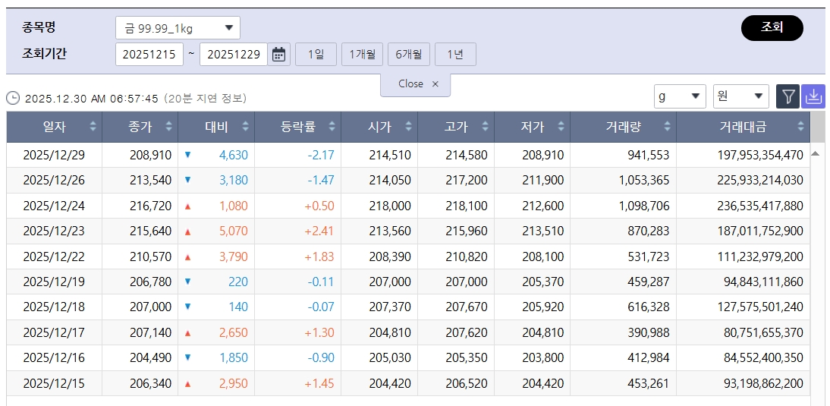Open the 종목명 dropdown 금 99.99_1kg

[x=178, y=28]
